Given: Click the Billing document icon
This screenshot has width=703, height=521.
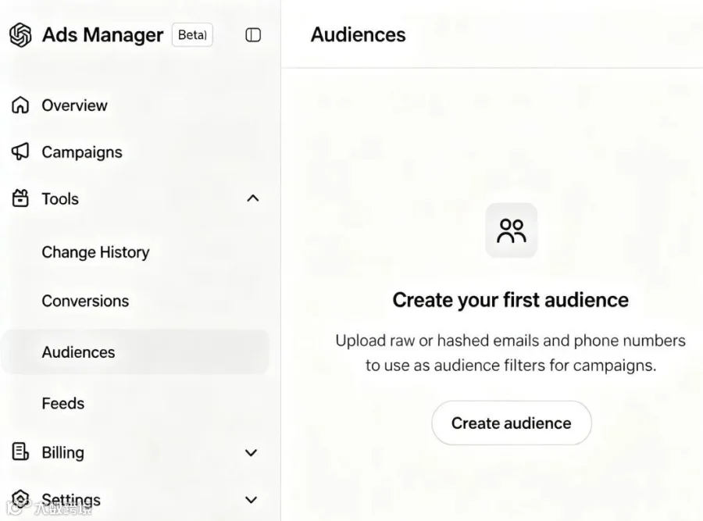Looking at the screenshot, I should [20, 452].
